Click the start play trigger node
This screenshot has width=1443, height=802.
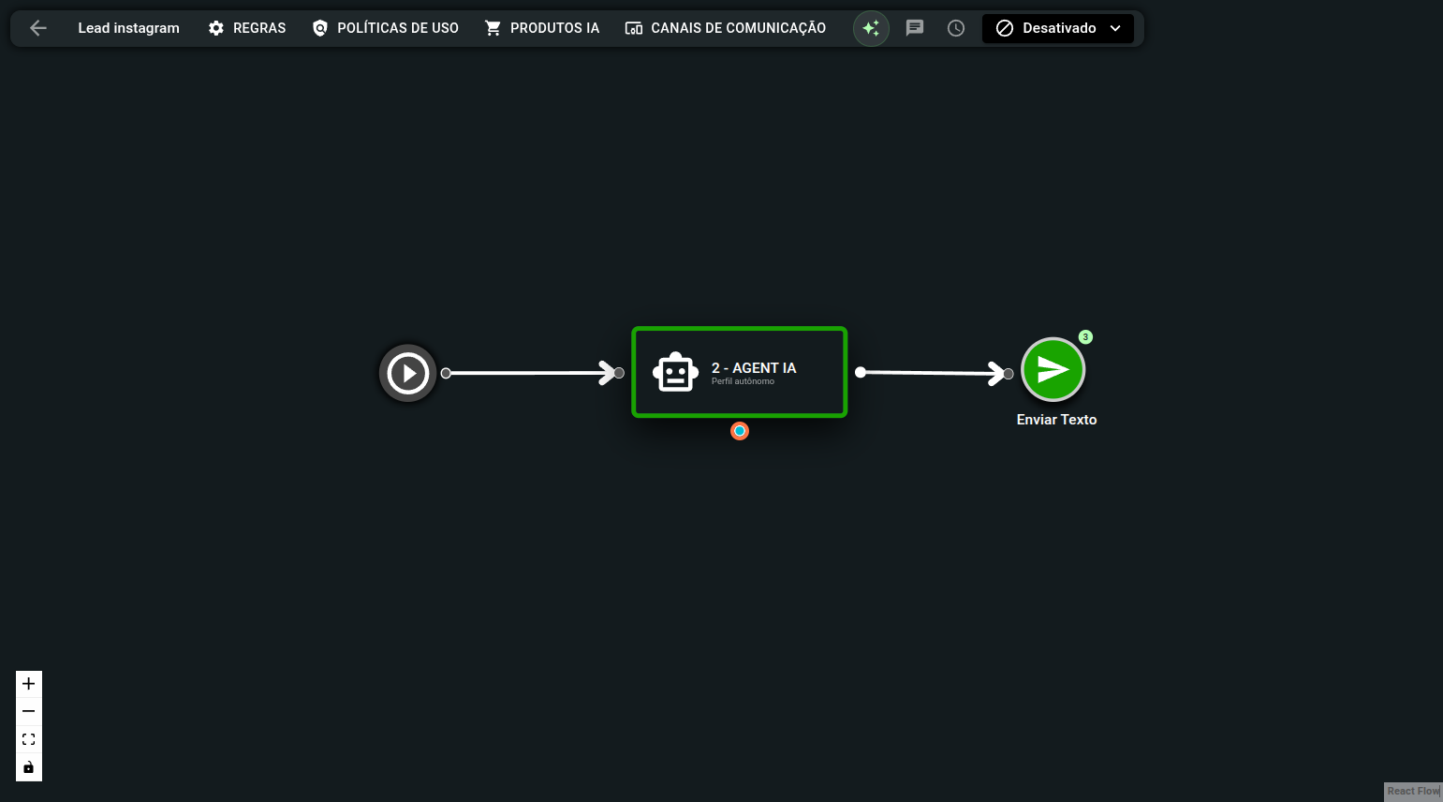408,373
